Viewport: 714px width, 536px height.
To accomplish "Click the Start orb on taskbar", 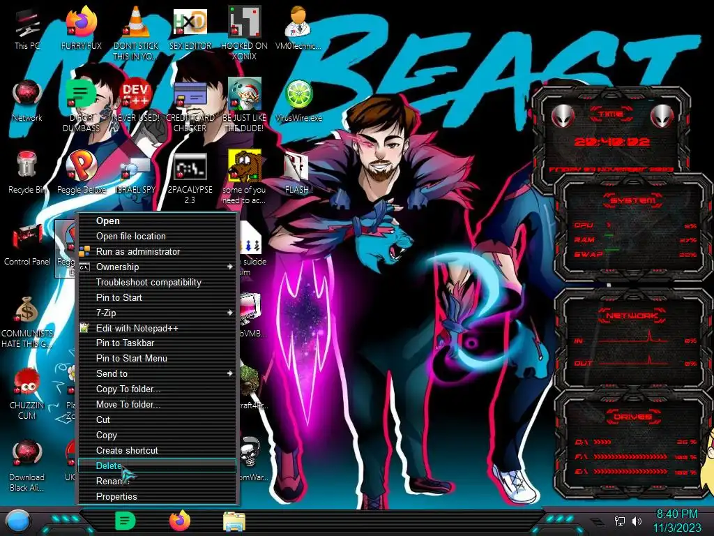I will pos(18,521).
